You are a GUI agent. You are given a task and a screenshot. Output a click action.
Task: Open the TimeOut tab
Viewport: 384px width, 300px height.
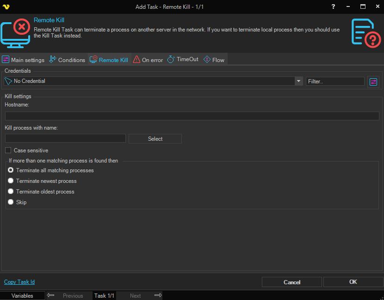pos(183,59)
